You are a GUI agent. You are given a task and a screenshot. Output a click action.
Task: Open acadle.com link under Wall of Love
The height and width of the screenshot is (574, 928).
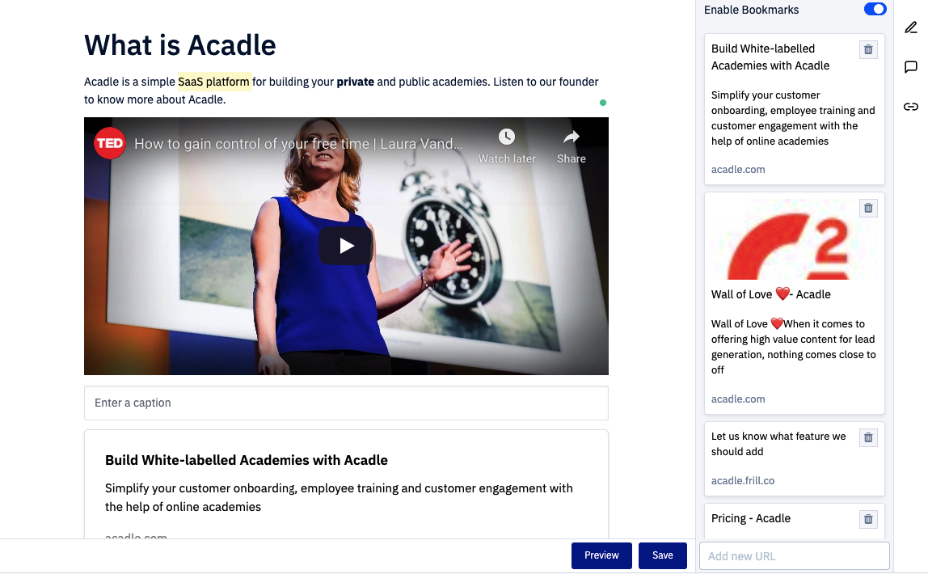pos(738,399)
